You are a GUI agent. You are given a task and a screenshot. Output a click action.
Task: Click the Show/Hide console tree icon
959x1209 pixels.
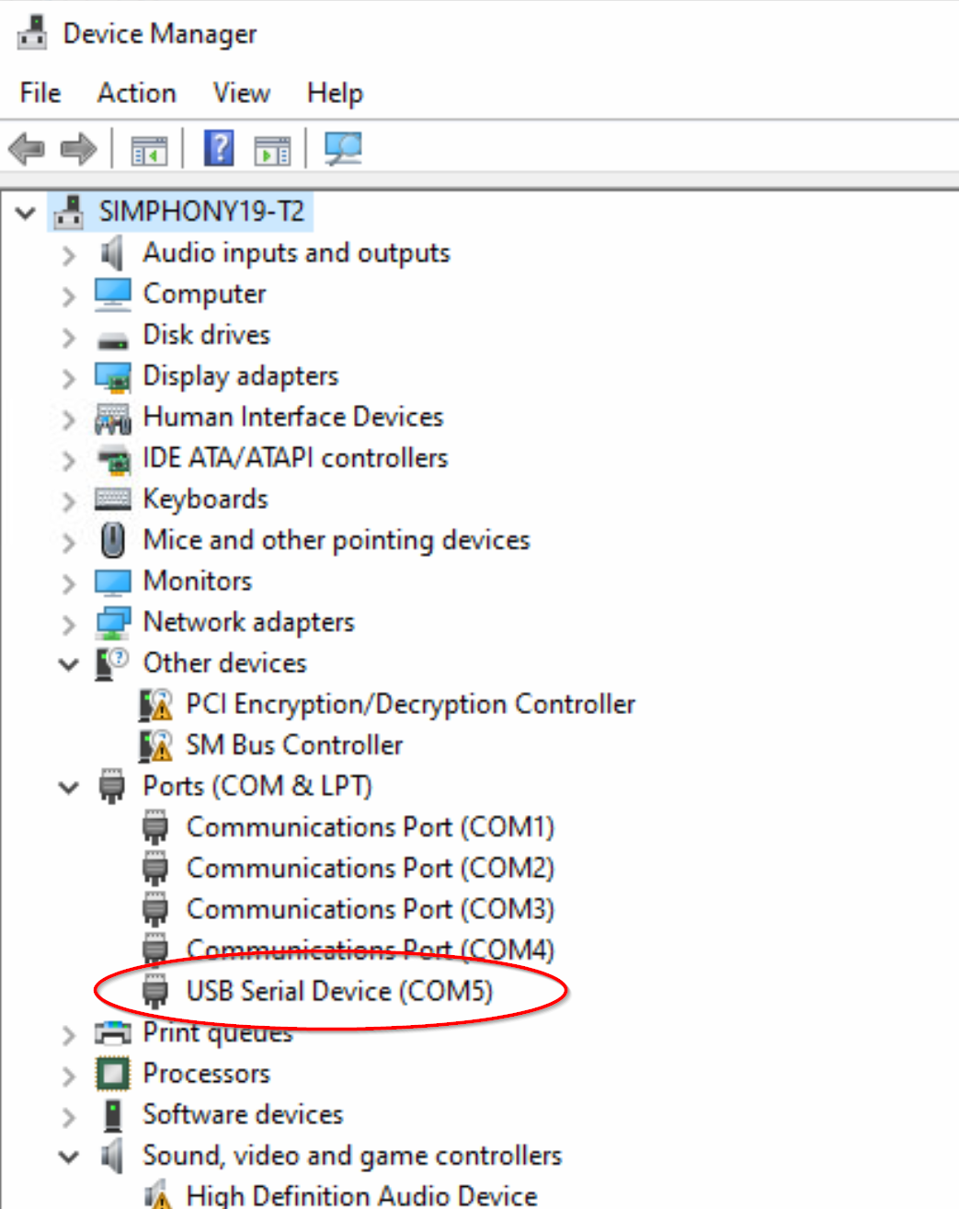point(149,149)
